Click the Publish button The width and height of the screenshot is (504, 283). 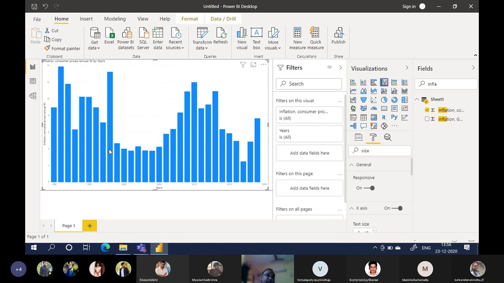pos(339,36)
